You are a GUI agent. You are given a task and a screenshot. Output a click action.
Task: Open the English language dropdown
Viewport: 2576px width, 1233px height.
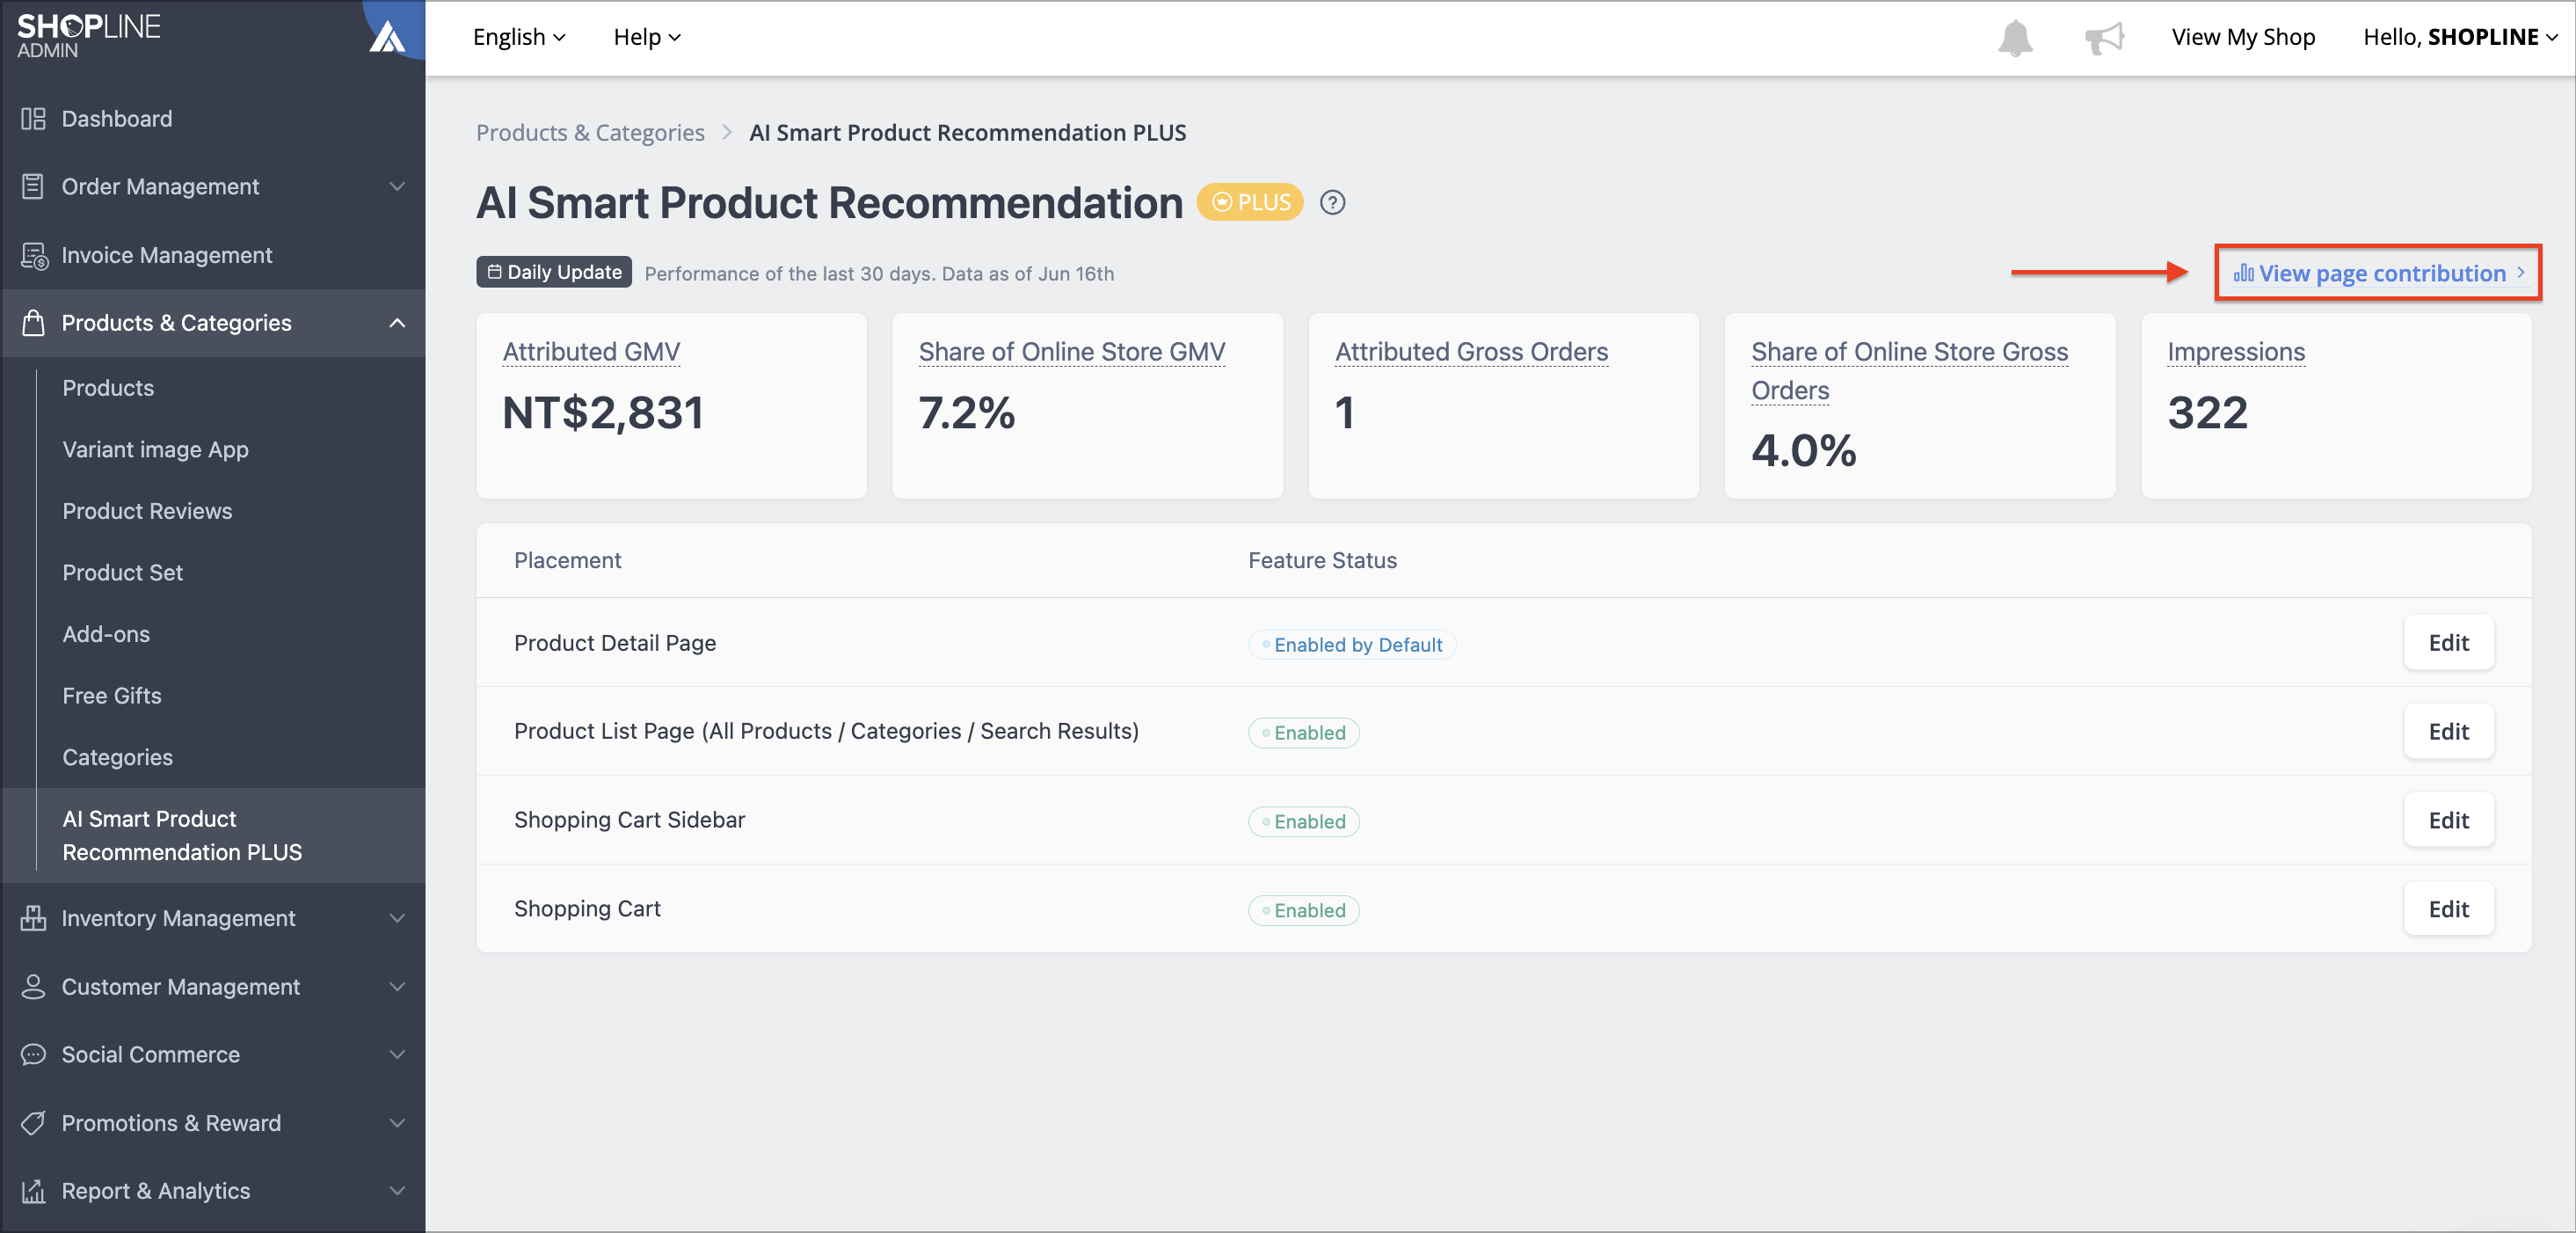(519, 38)
